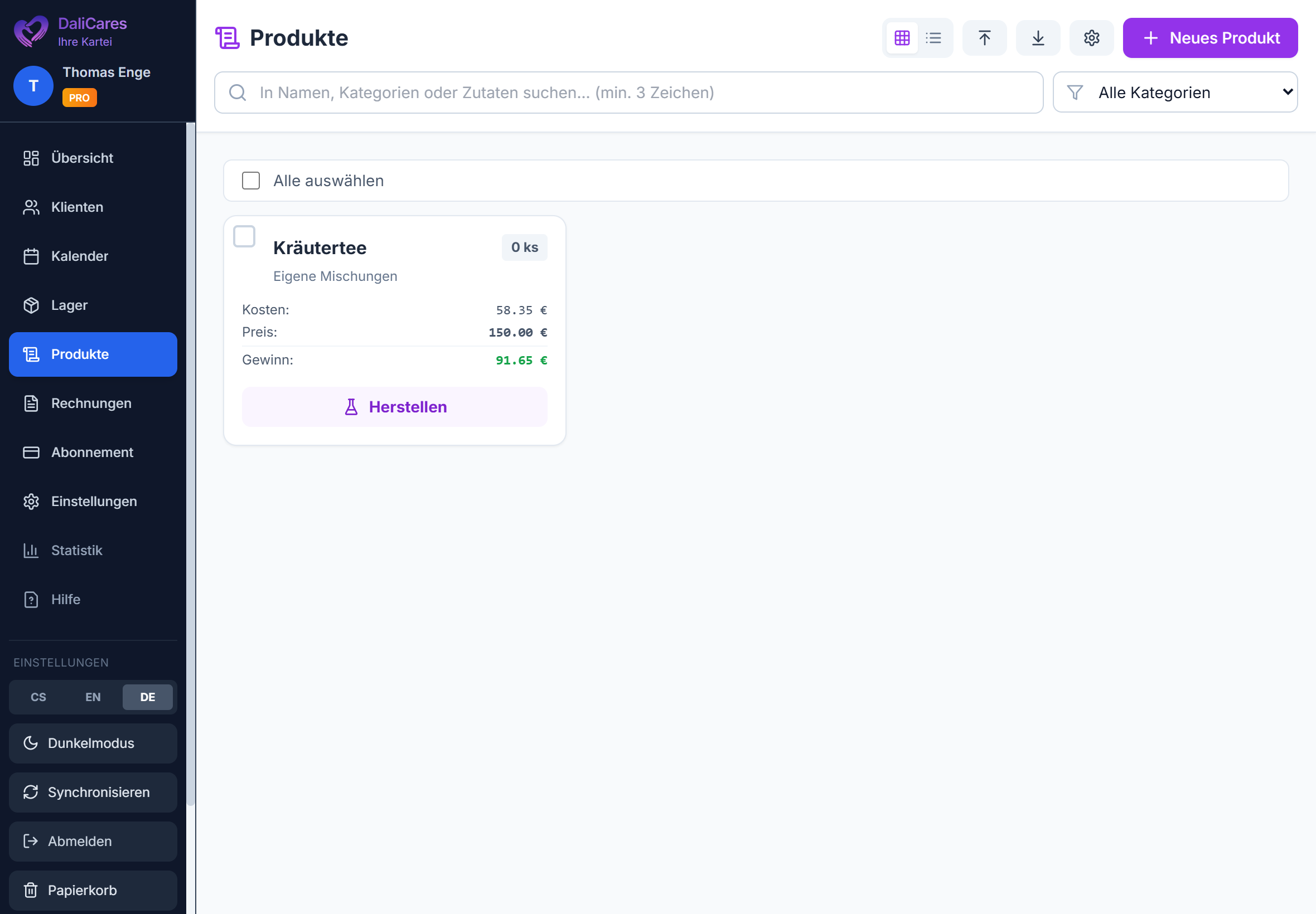Open the Alle Kategorien dropdown
Viewport: 1316px width, 914px height.
[1174, 92]
